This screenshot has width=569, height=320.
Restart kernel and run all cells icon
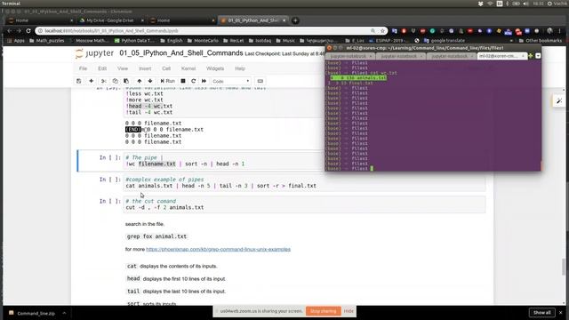tap(204, 81)
